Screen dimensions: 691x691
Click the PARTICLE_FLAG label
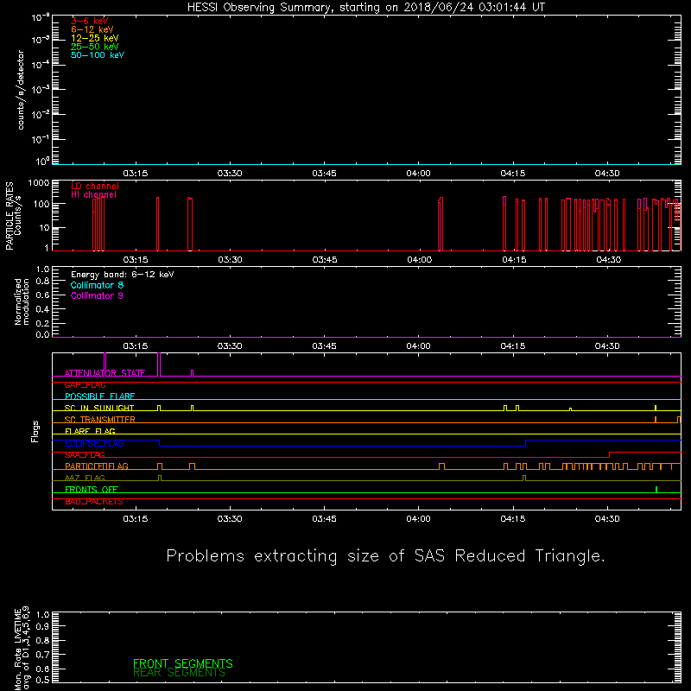(x=97, y=466)
